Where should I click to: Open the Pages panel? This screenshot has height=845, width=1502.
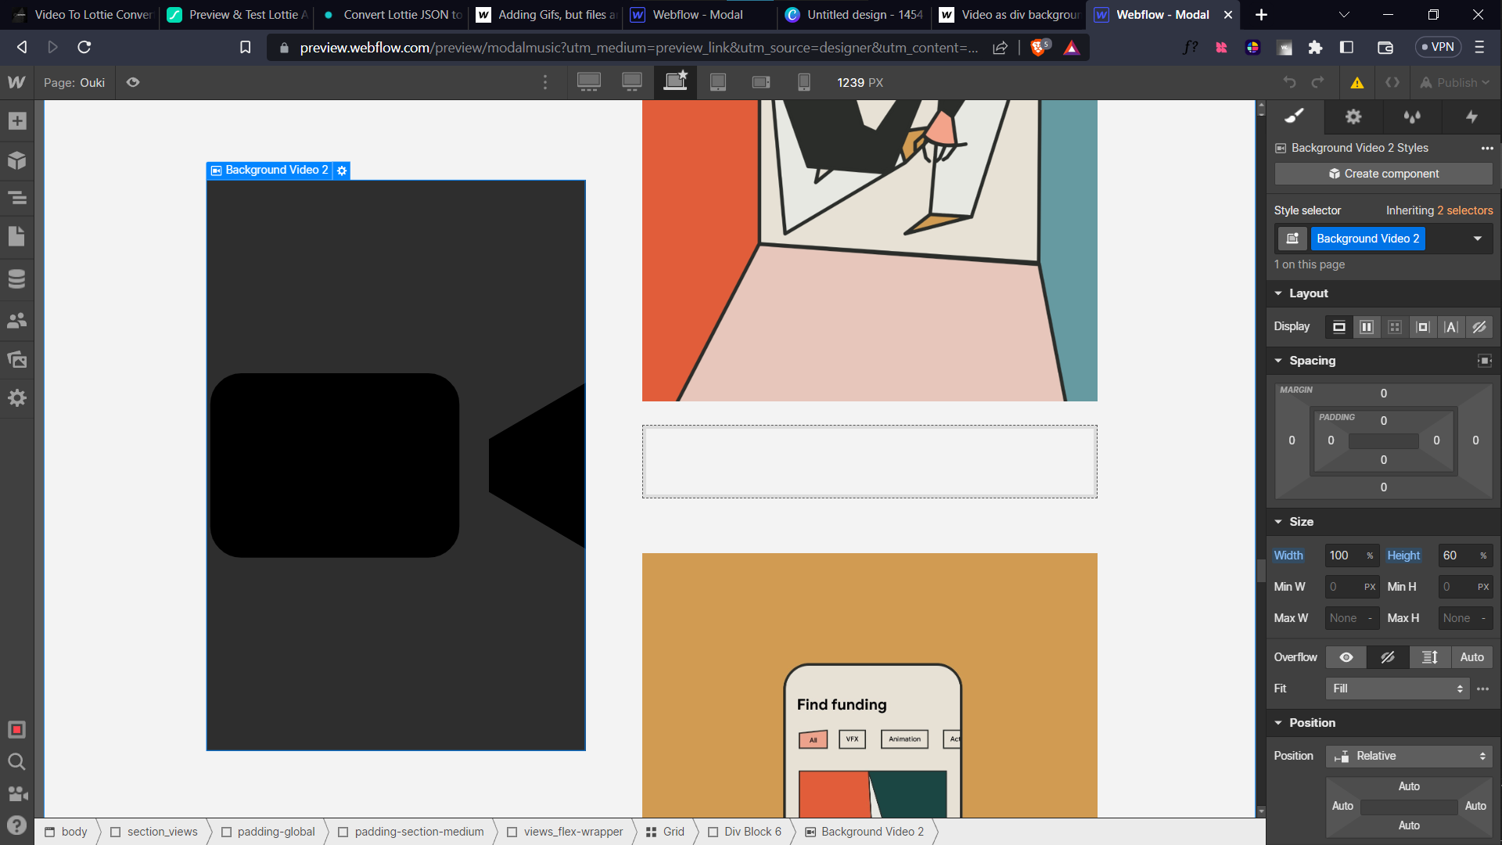point(17,236)
